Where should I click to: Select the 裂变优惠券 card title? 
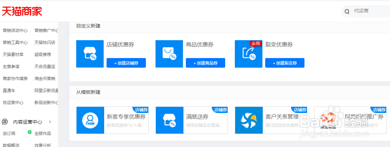(x=279, y=45)
